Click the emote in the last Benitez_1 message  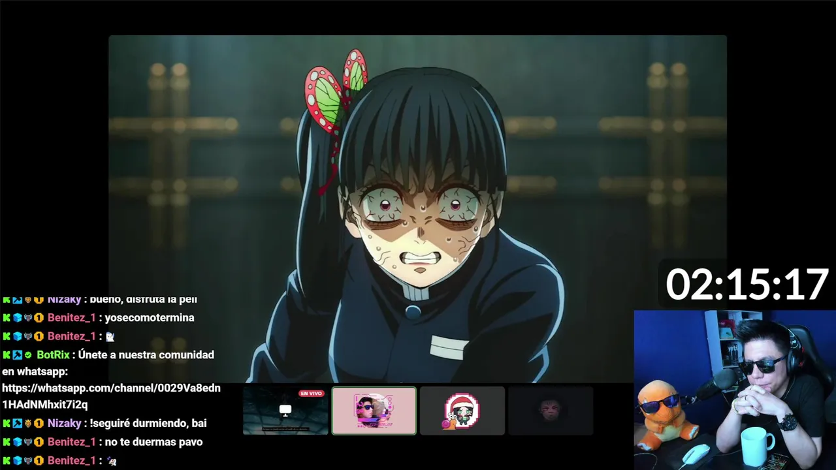(111, 461)
